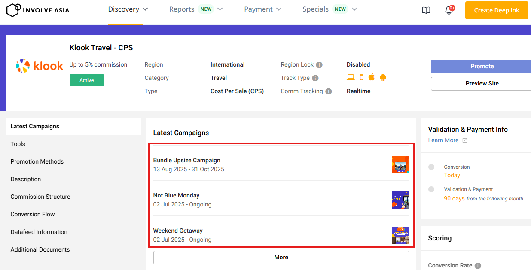The image size is (531, 270).
Task: Click the Bundle Upsize Campaign title
Action: [187, 161]
